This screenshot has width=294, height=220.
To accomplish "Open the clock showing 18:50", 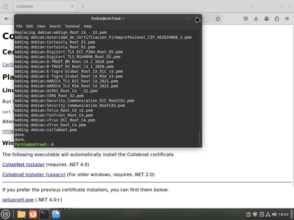I will pos(283,214).
